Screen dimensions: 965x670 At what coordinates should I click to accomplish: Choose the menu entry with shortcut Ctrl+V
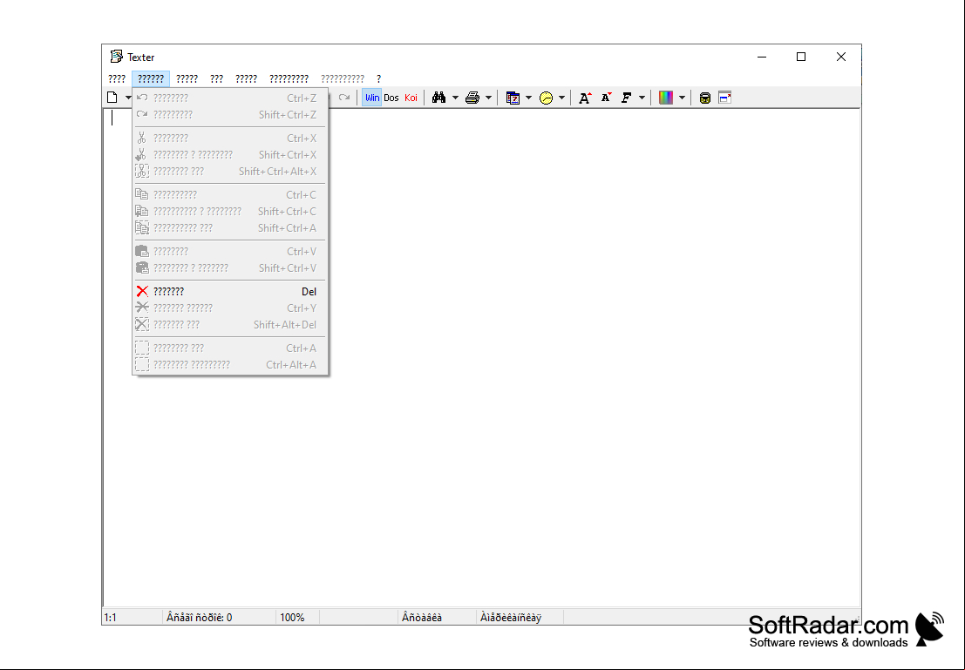[230, 251]
